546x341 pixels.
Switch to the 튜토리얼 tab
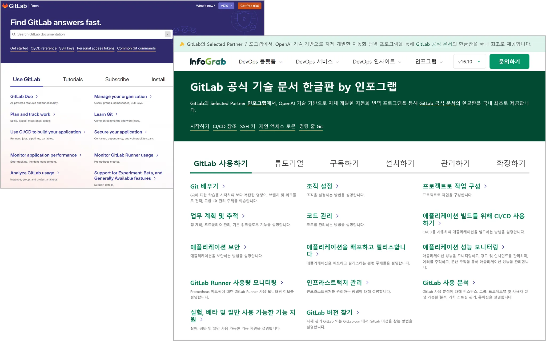[289, 163]
